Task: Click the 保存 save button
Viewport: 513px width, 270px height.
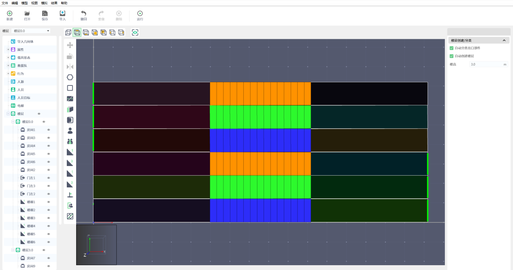Action: coord(45,15)
